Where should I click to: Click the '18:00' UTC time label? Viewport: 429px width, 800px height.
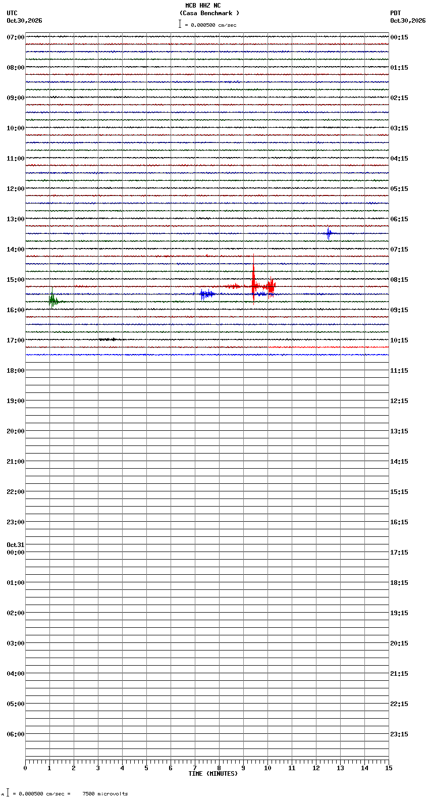click(x=16, y=371)
